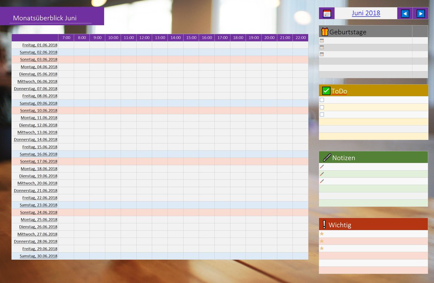Click the 7:00 column header
434x283 pixels.
[66, 38]
